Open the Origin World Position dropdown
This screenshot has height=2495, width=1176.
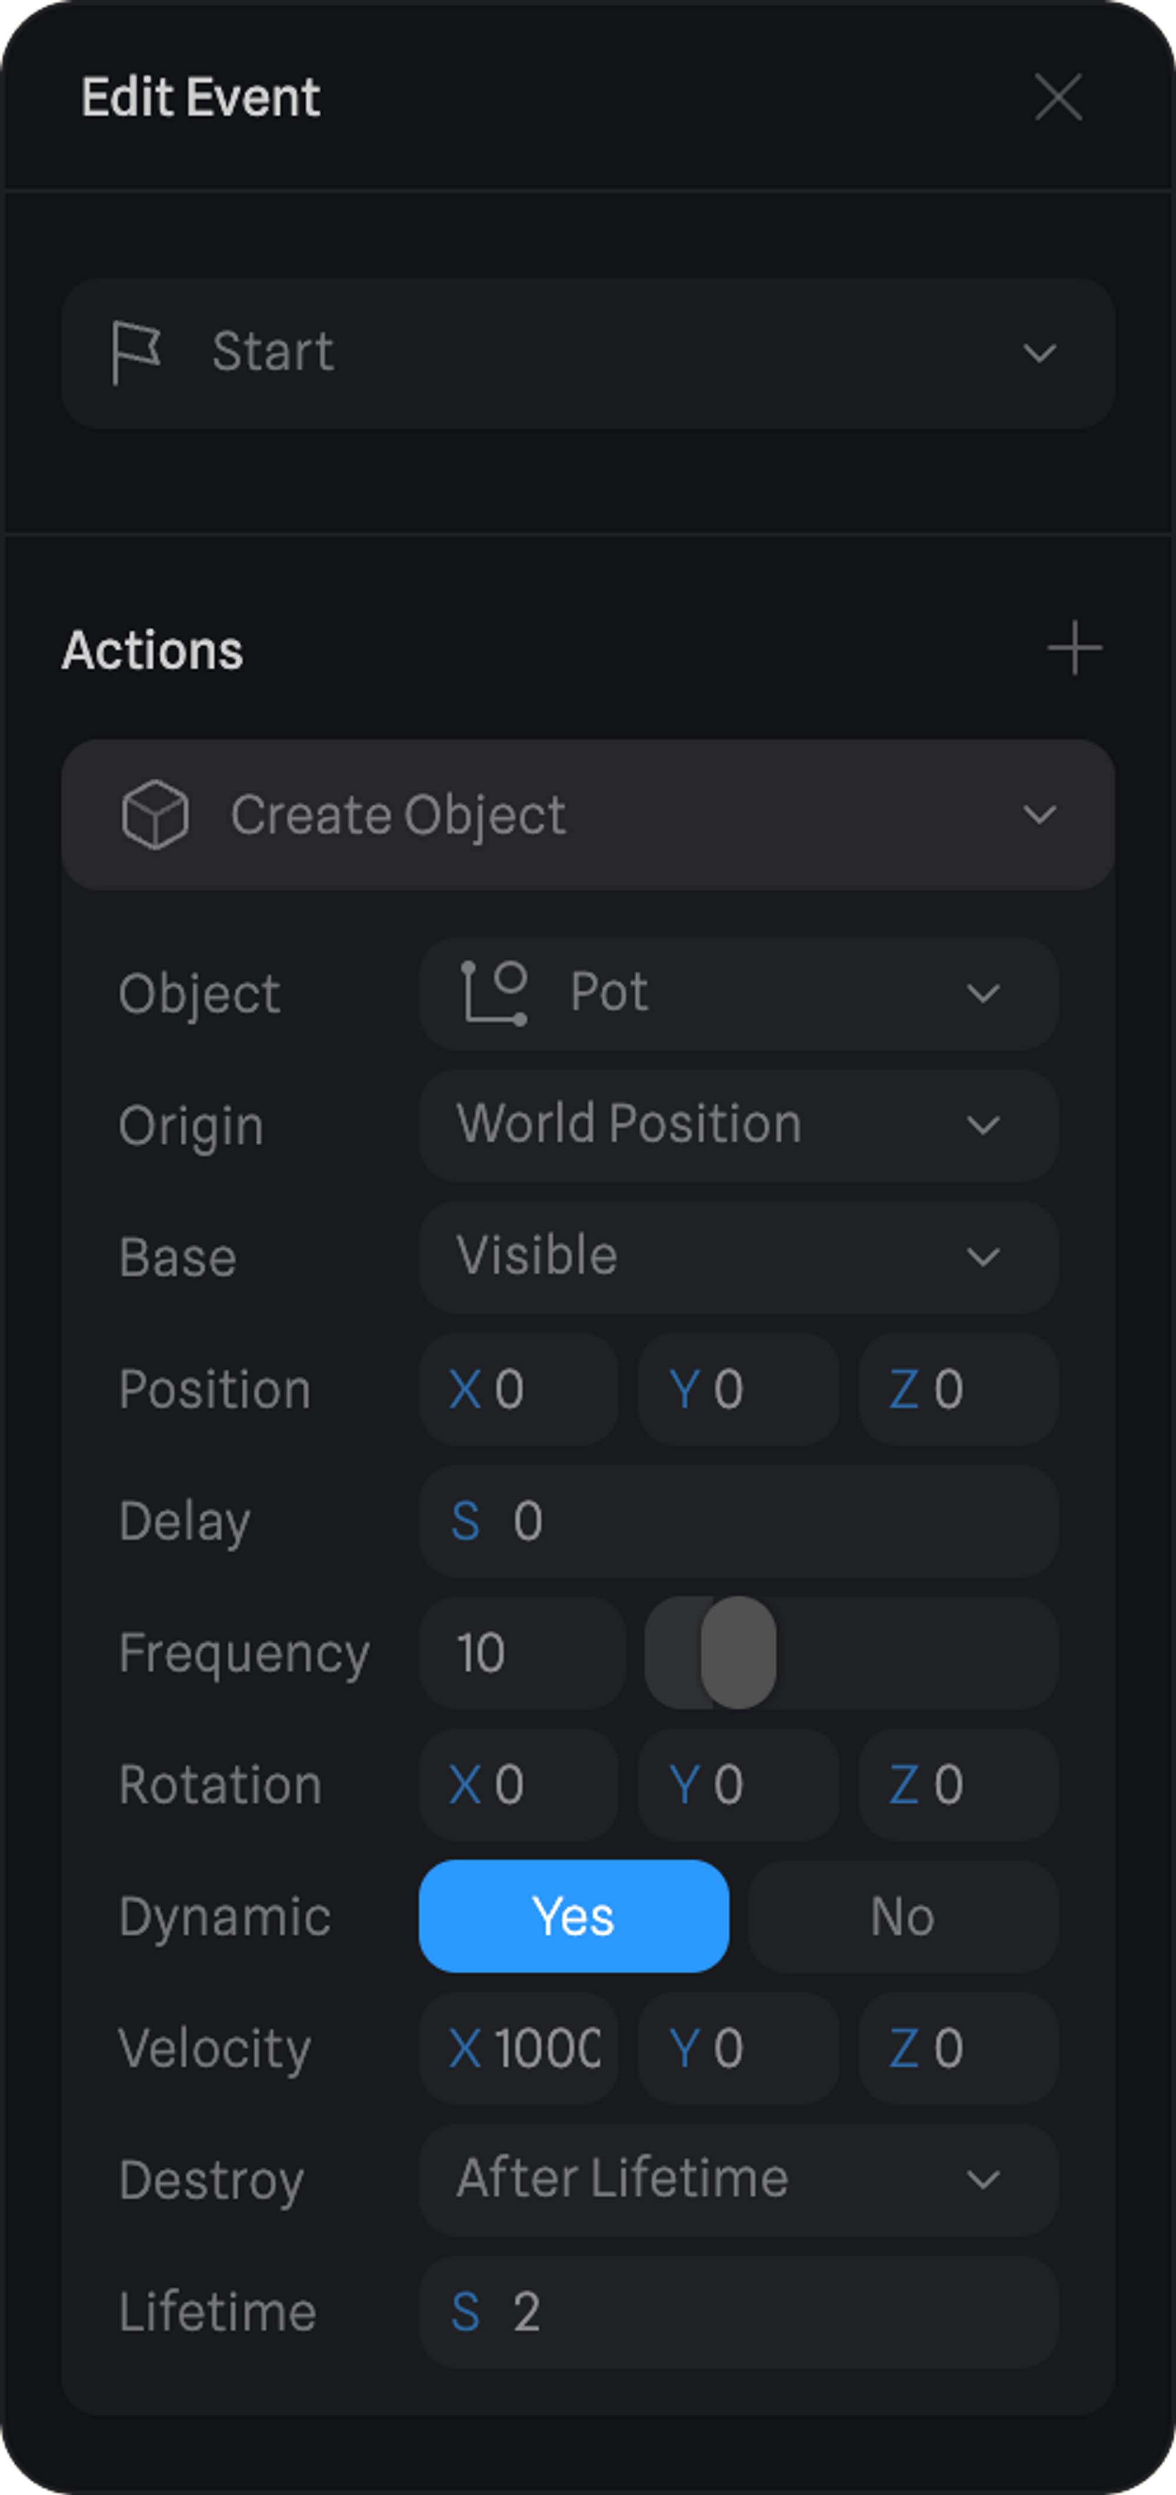(x=737, y=1125)
